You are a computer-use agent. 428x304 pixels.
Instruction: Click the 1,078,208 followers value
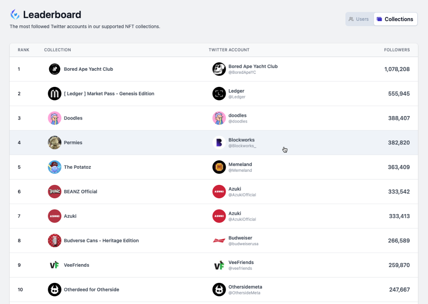click(397, 69)
